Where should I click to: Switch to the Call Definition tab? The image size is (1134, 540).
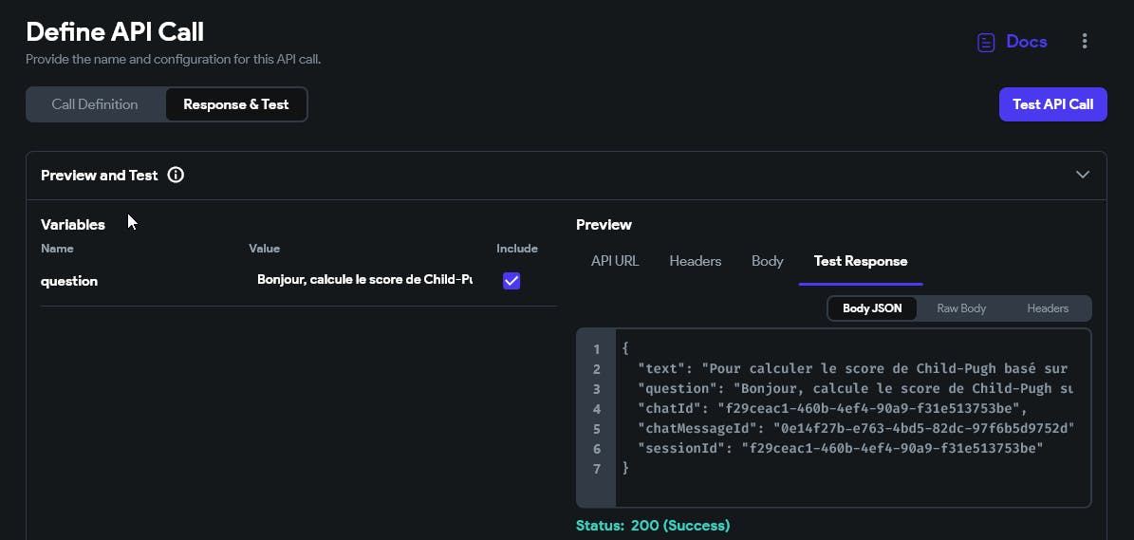tap(95, 104)
